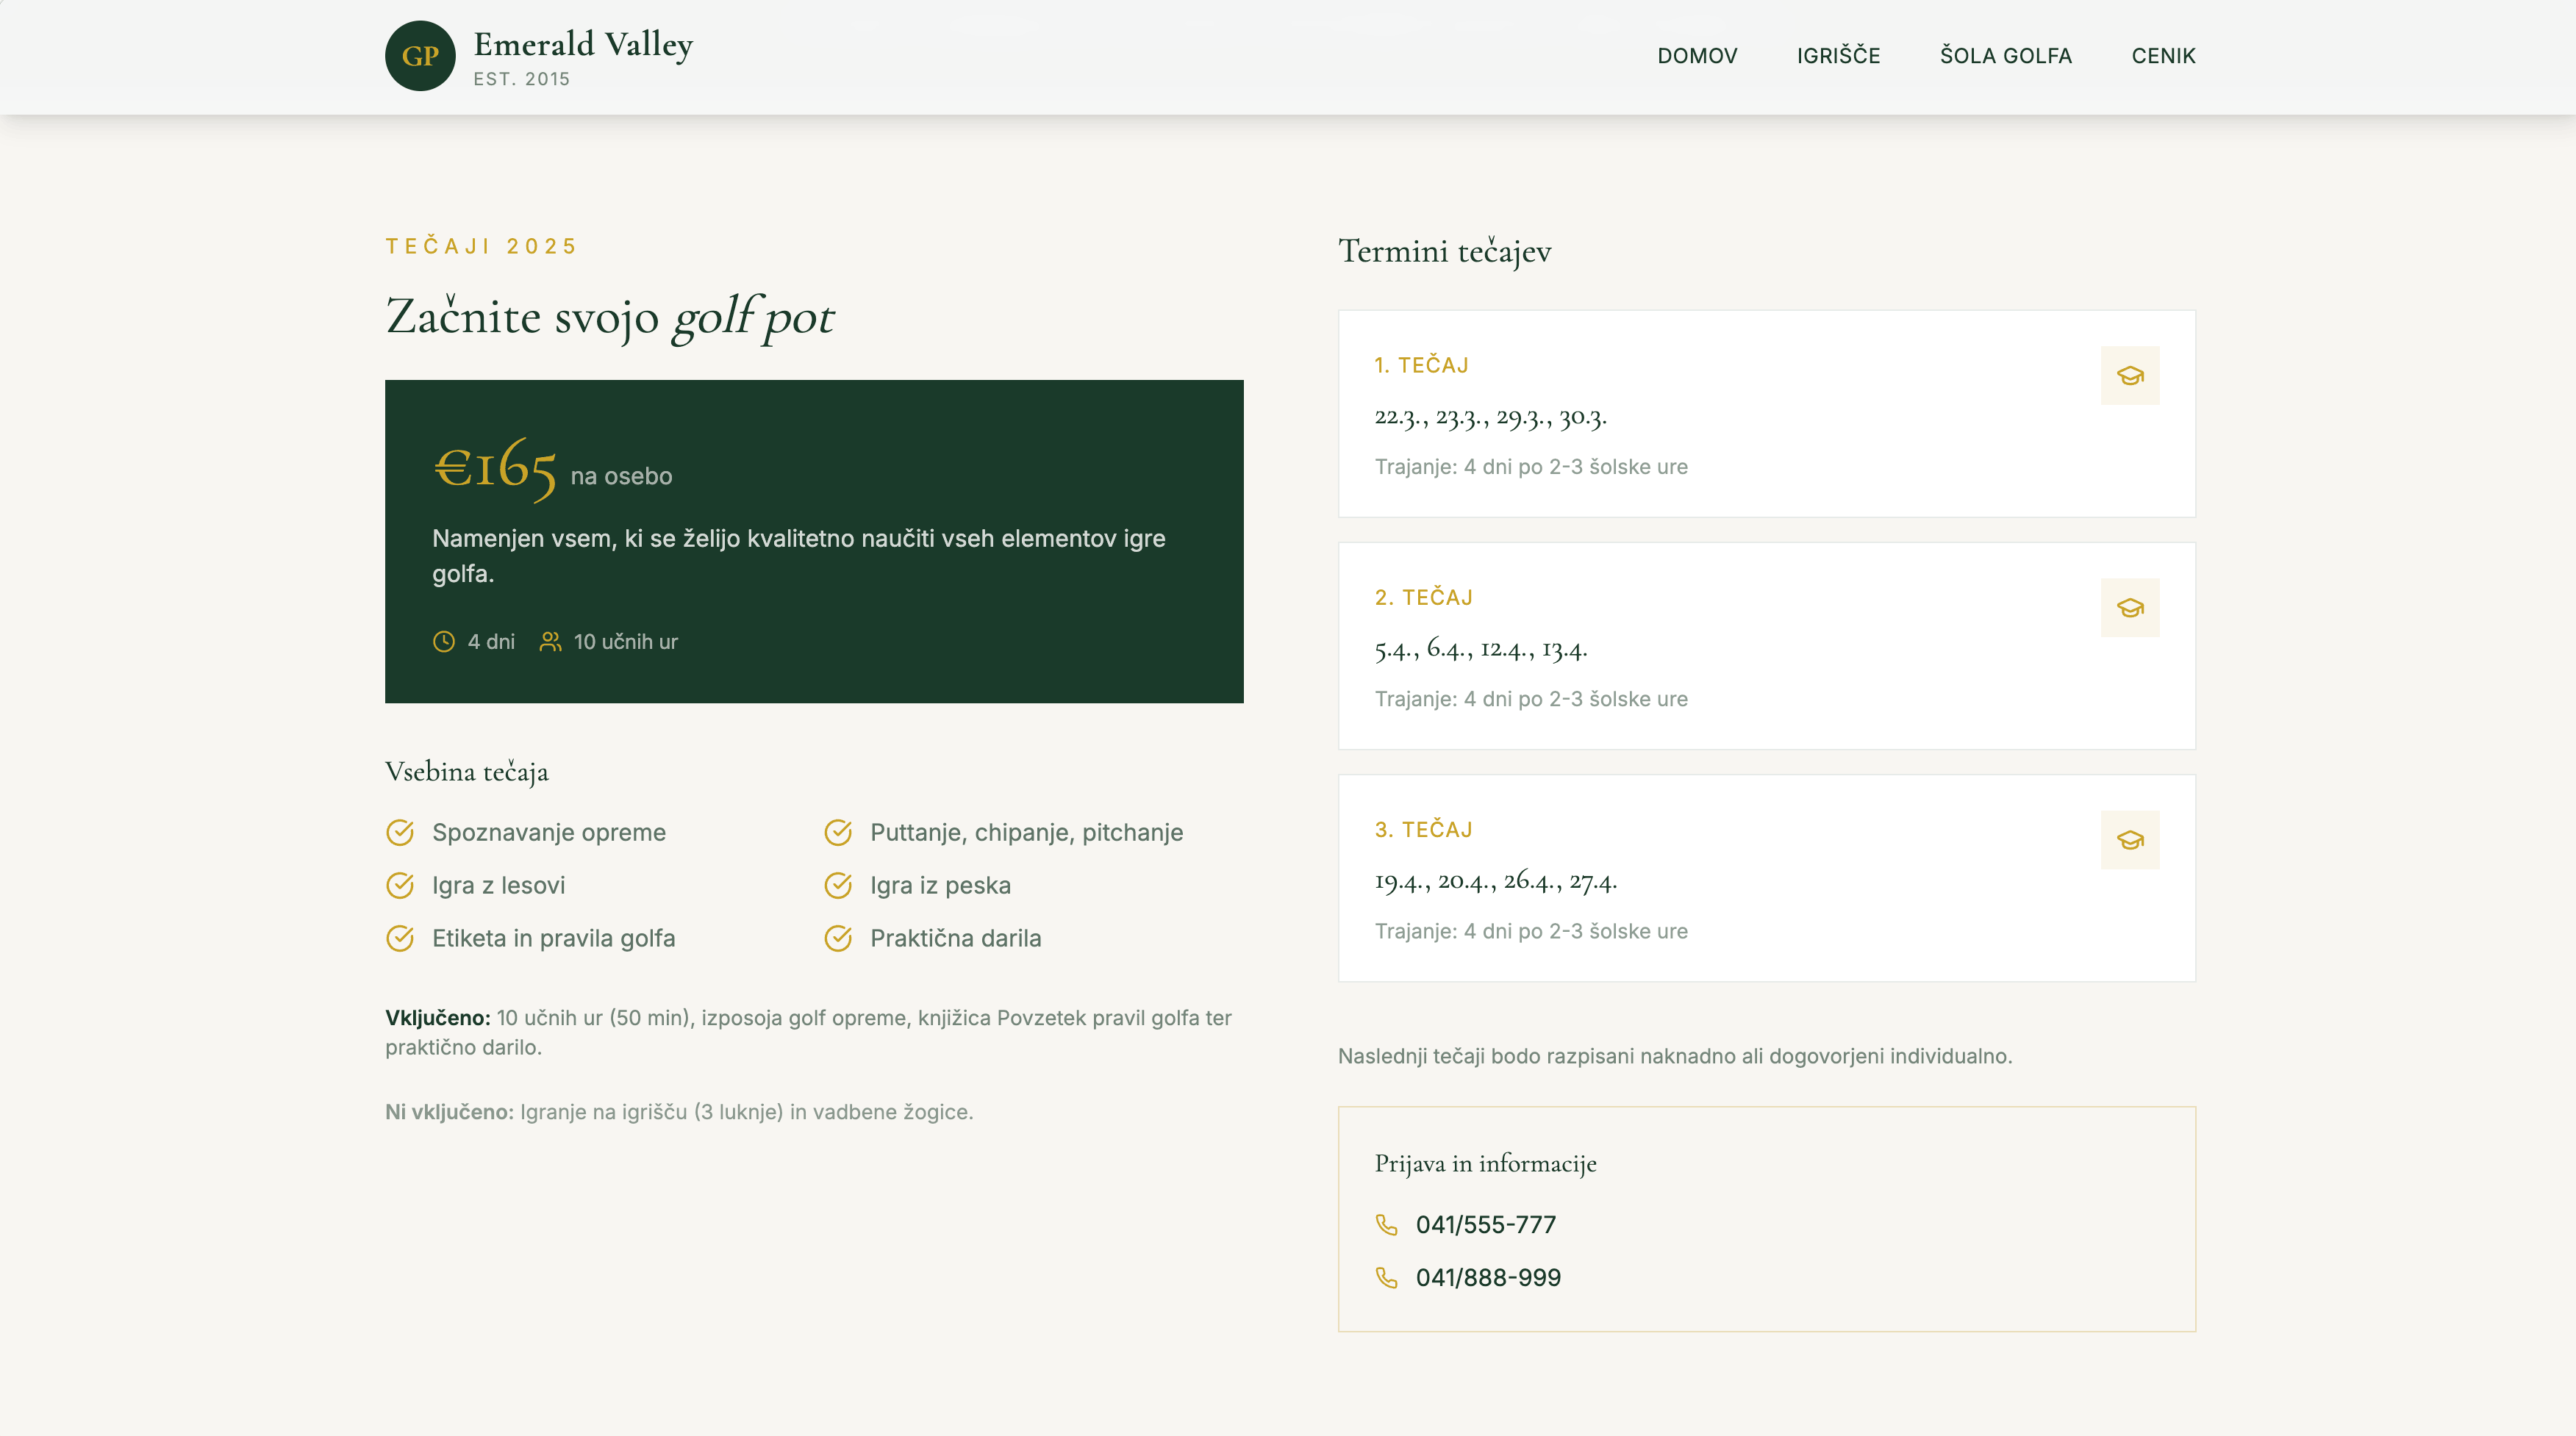Click check icon next to Igra z lesovi
Screen dimensions: 2576x1436
(400, 886)
